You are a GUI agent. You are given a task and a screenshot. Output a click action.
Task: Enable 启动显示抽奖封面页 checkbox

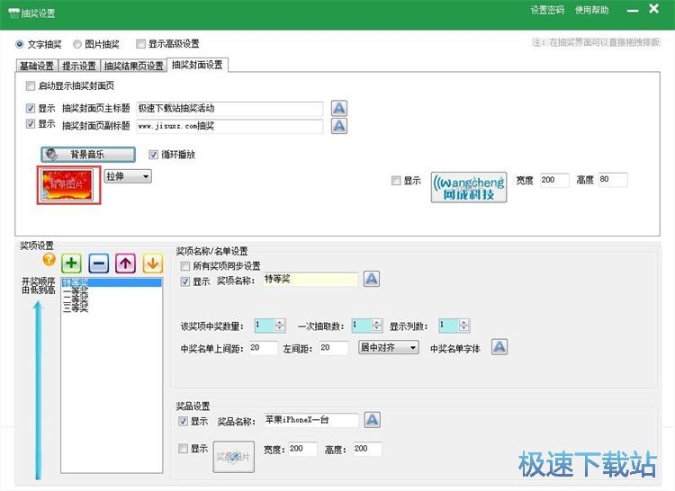tap(30, 85)
